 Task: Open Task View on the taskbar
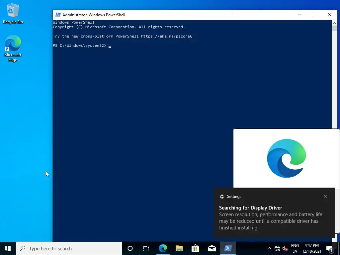[x=146, y=248]
